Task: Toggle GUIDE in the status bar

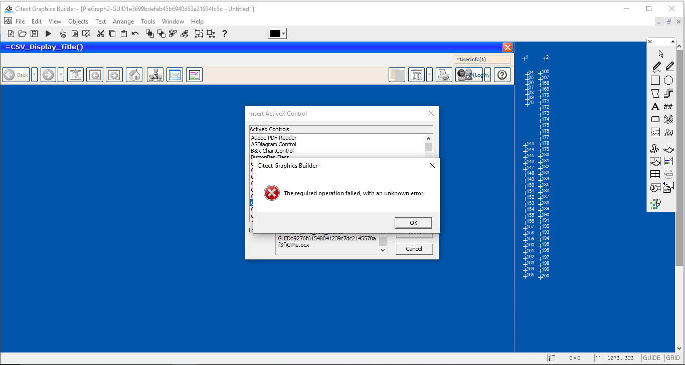Action: pos(651,358)
